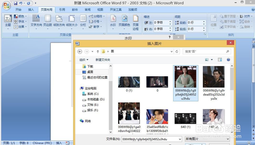Open 纸张大小 paper size menu
The height and width of the screenshot is (145, 255).
click(x=72, y=22)
